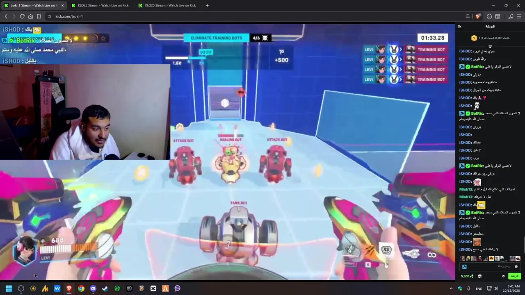Select the first quick emote thumbnail

coord(462,259)
